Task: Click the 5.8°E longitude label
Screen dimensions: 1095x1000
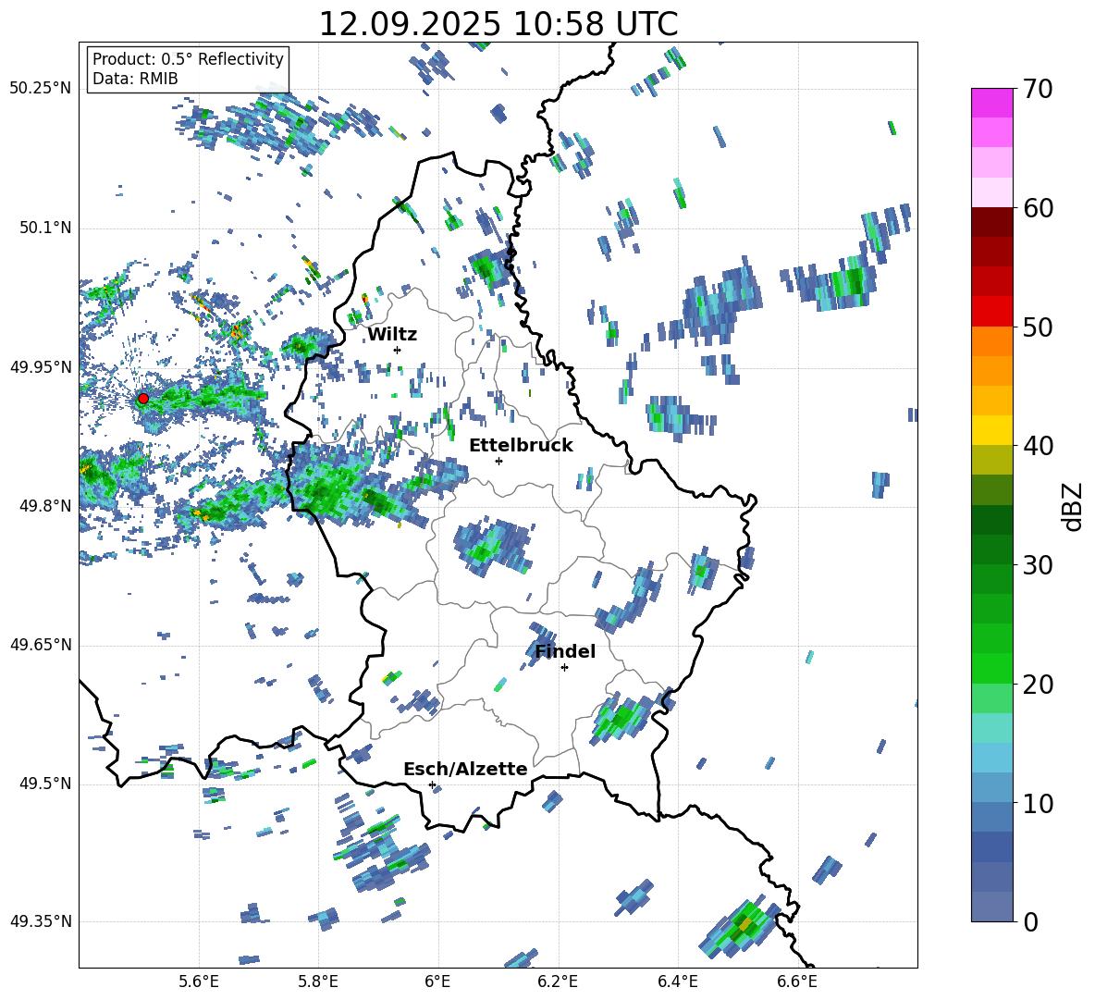Action: point(318,981)
